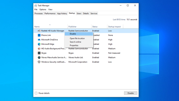Click the HD Audio Background Process speaker icon
This screenshot has height=101, width=179.
(x=39, y=49)
